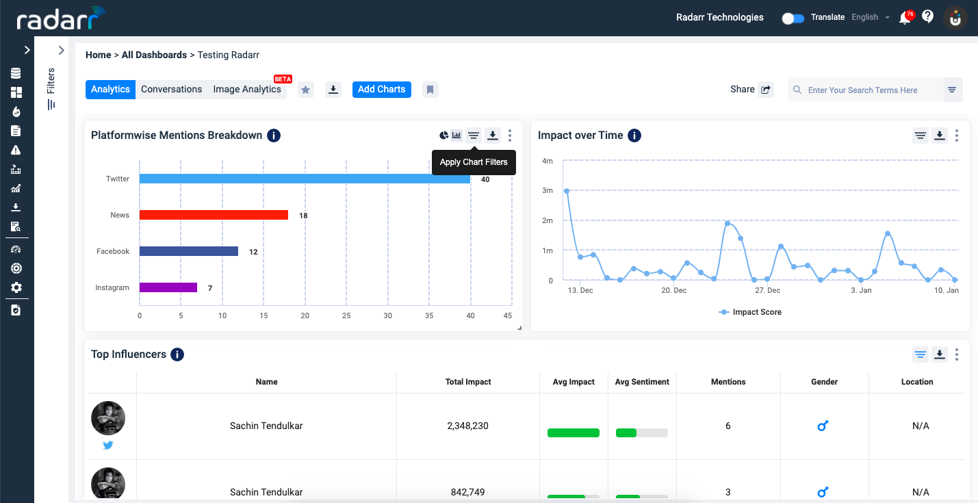The width and height of the screenshot is (978, 503).
Task: Download the Top Influencers table
Action: point(940,354)
